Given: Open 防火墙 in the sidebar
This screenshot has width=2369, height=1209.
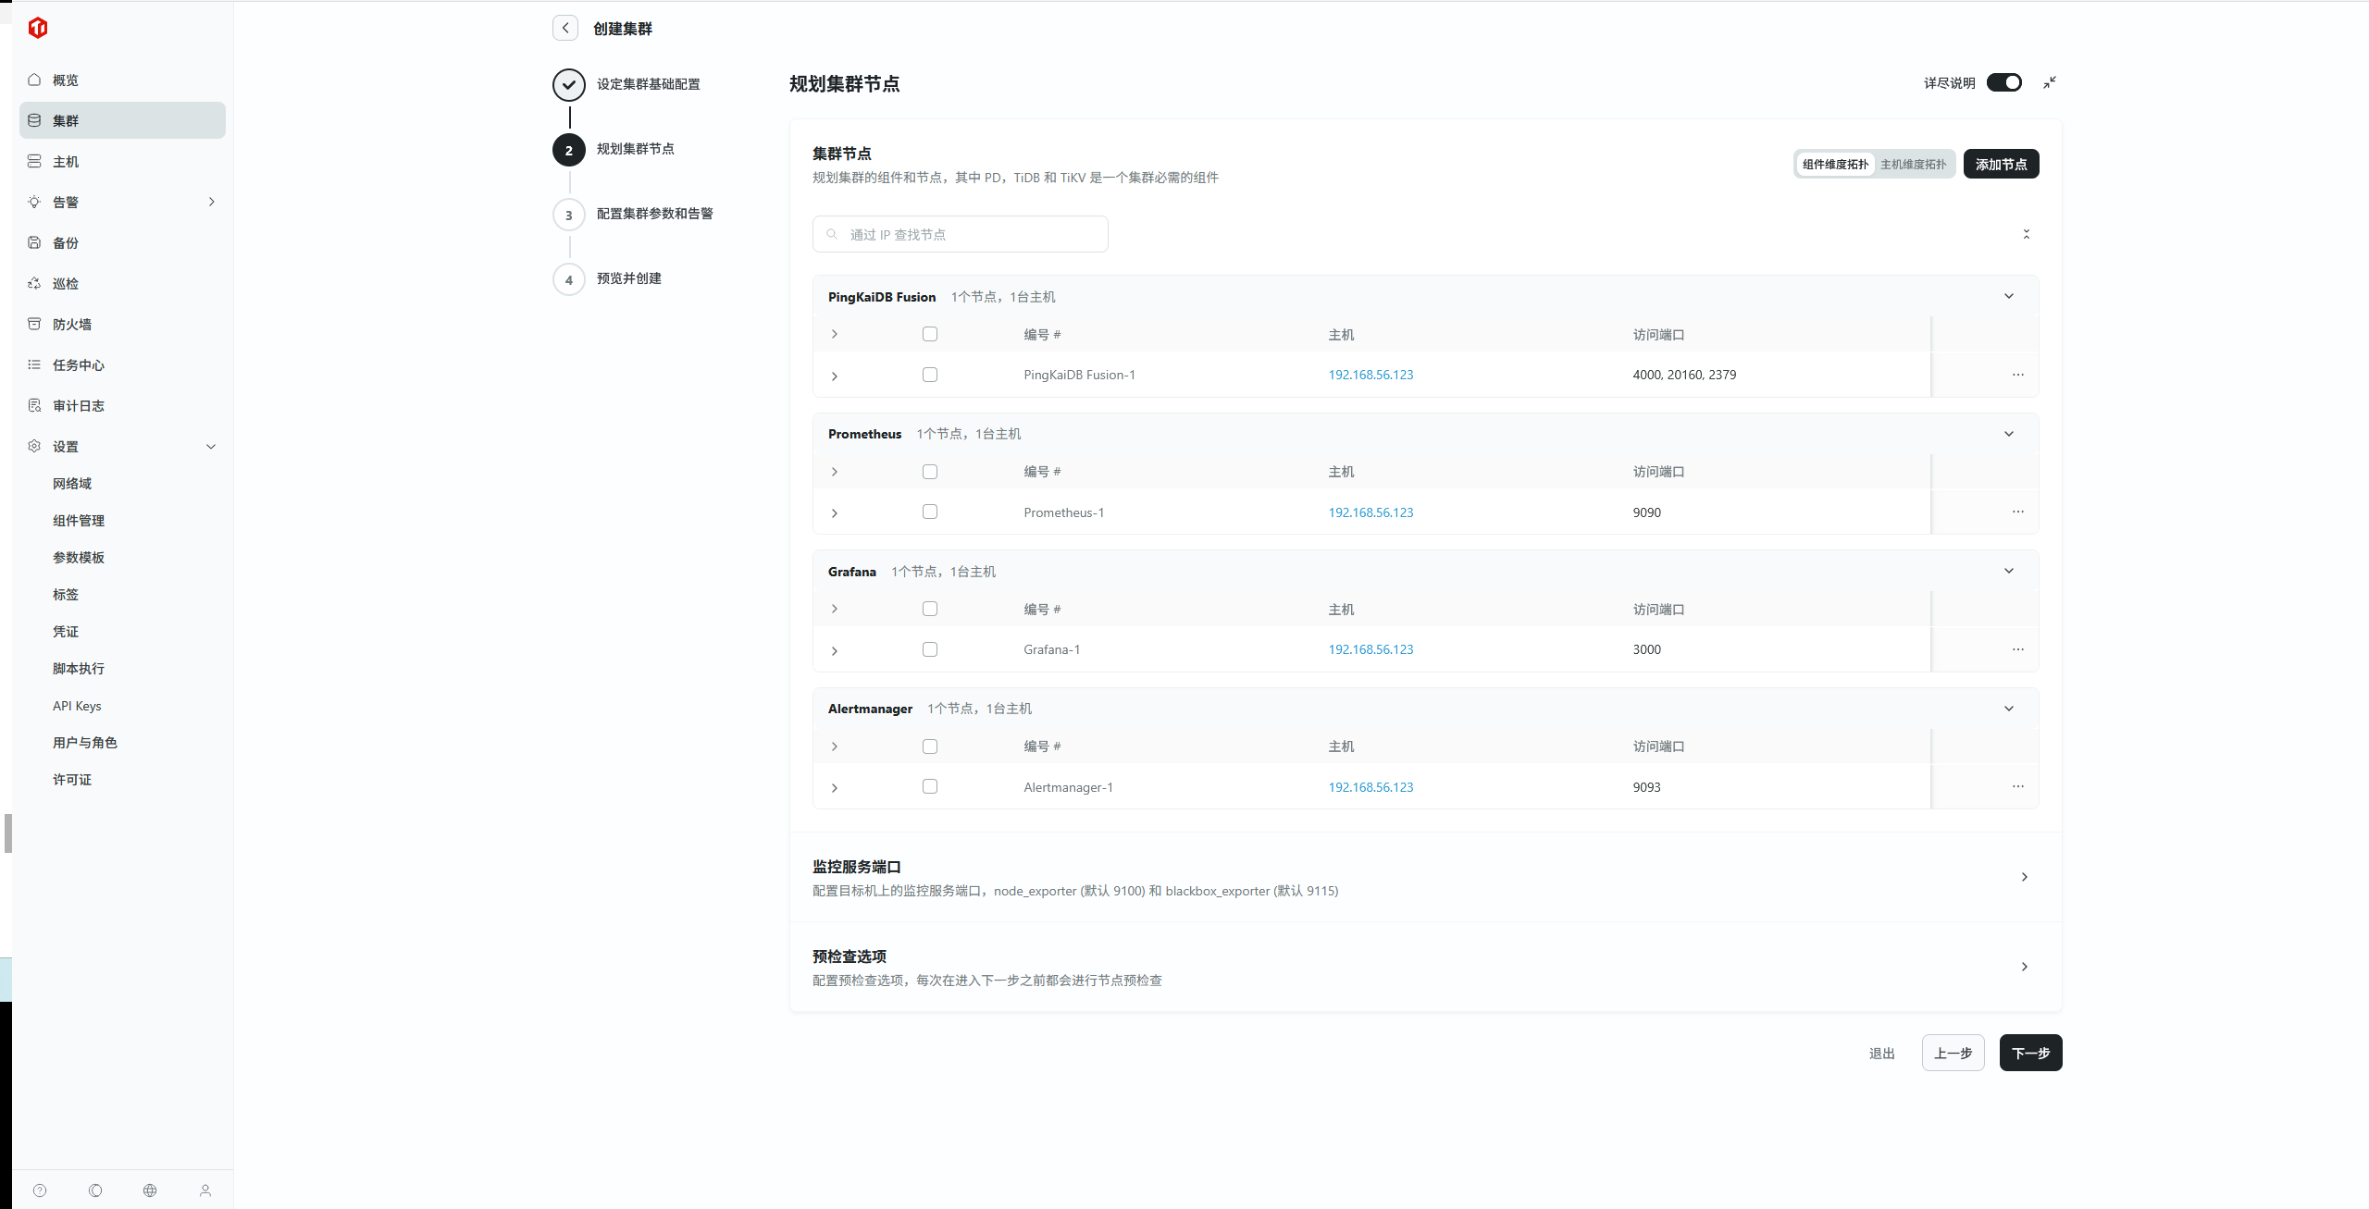Looking at the screenshot, I should (x=72, y=324).
